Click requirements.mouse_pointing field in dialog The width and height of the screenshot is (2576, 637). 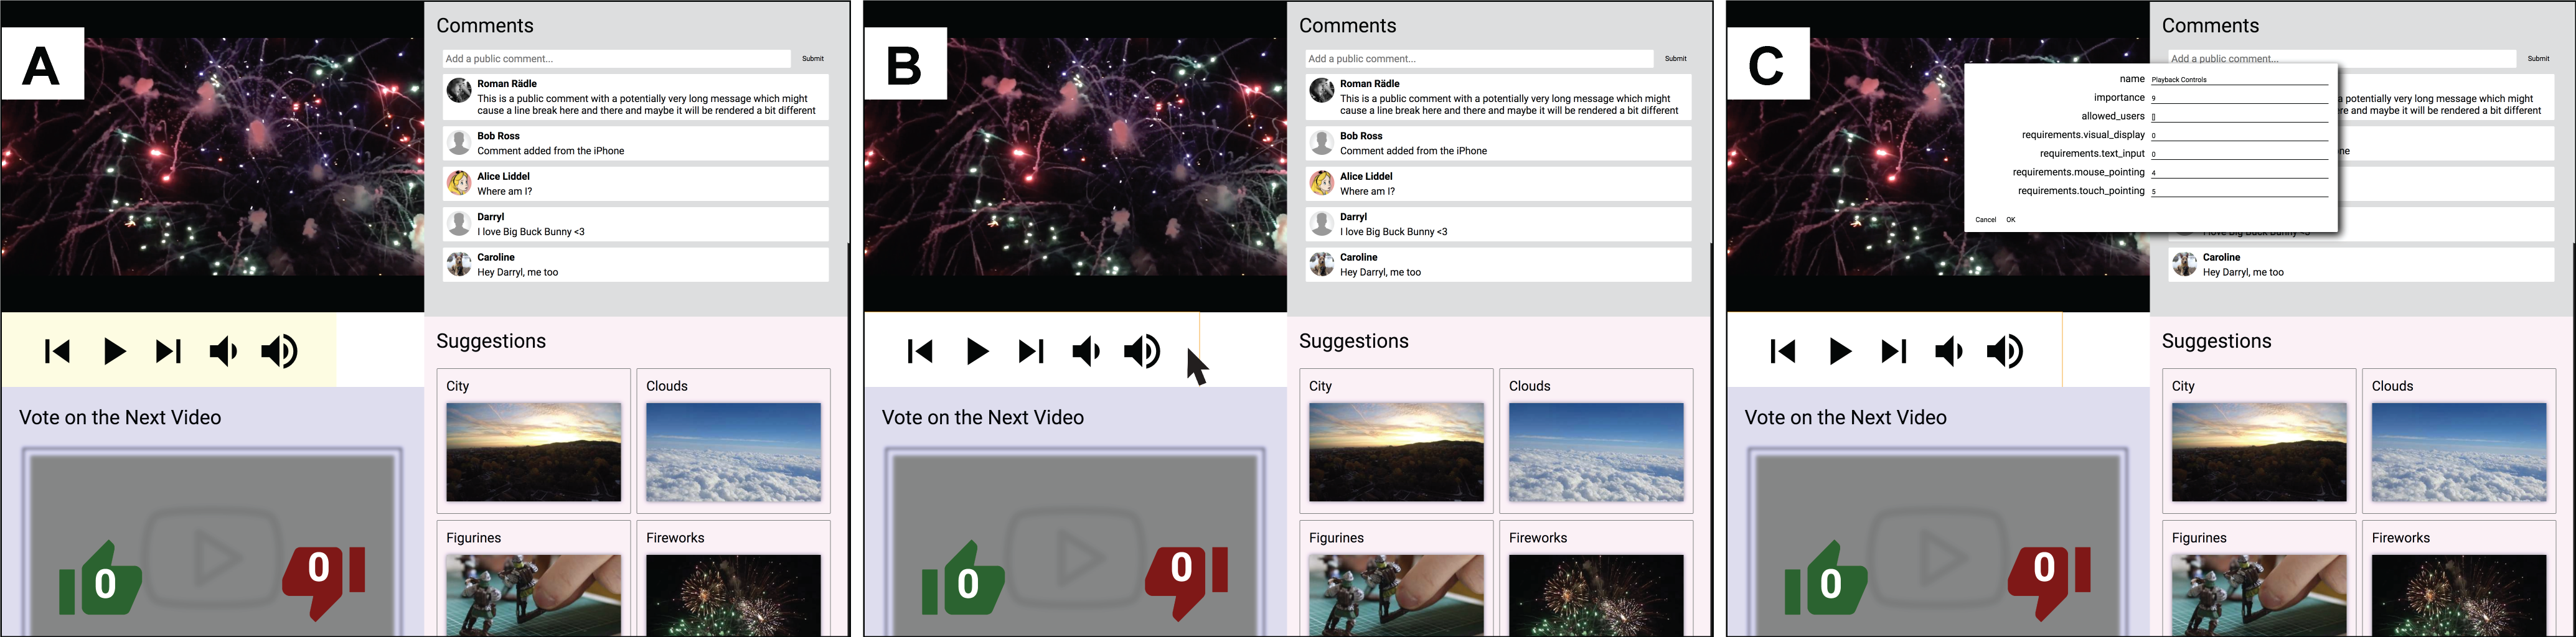(x=2240, y=172)
